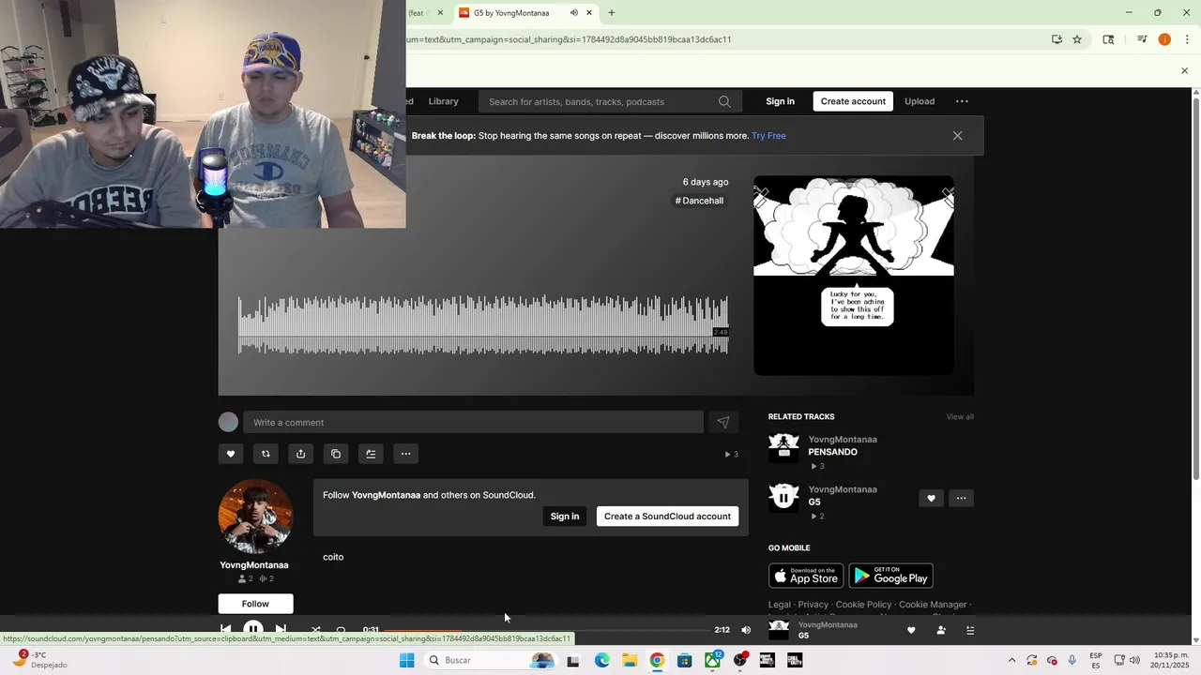Bookmark this page with star icon

[x=1077, y=39]
